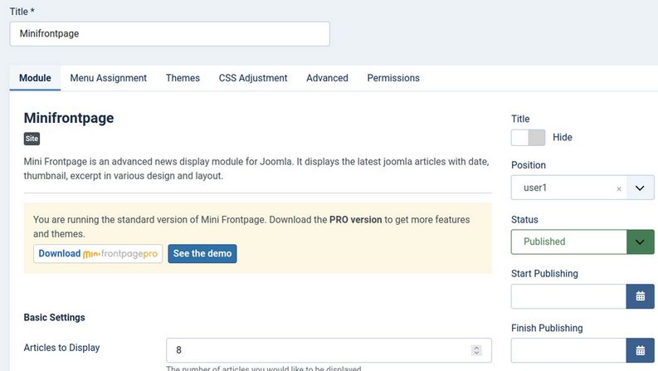
Task: Click the Minifrontpage module heading
Action: [x=68, y=119]
